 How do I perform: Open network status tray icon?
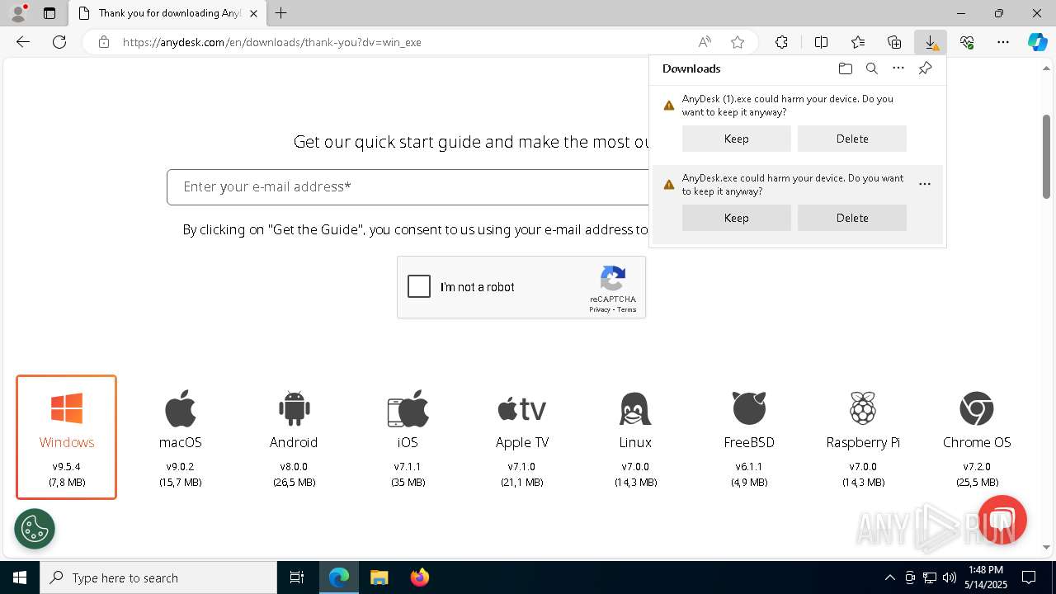[x=930, y=577]
